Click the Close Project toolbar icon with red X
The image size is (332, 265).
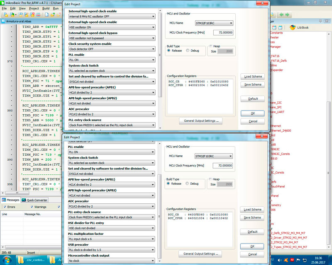32,14
